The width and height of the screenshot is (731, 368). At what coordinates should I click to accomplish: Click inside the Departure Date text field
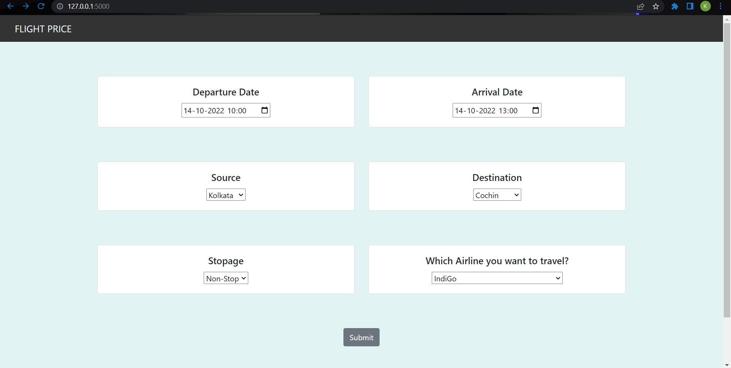213,110
